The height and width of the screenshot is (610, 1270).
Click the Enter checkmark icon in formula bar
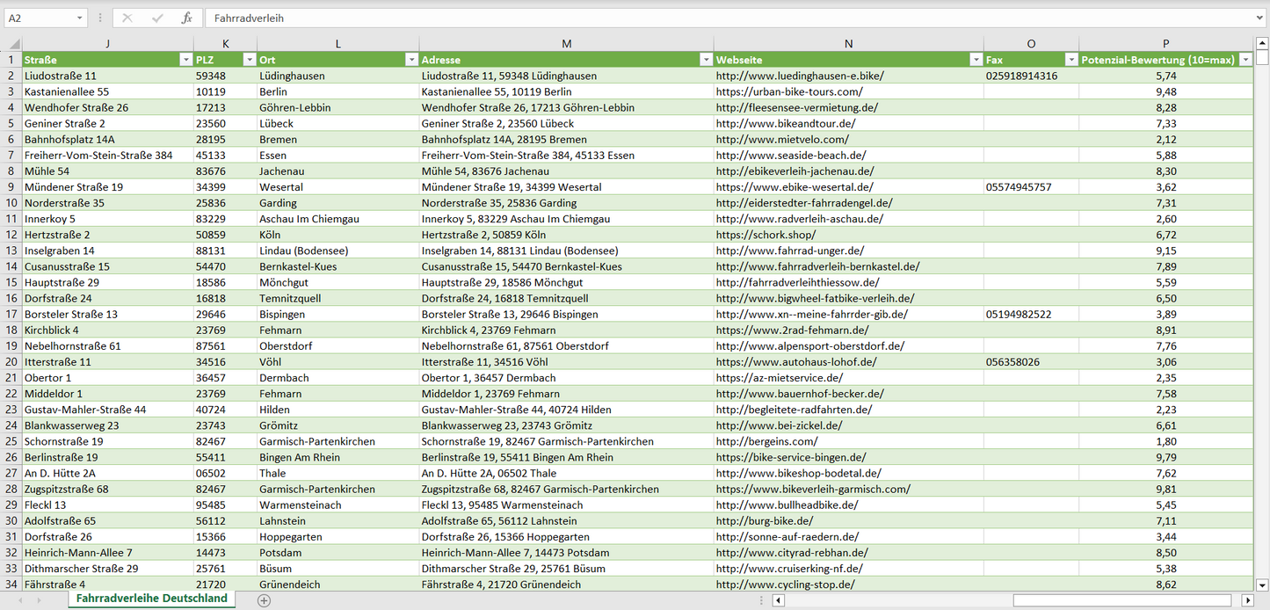click(x=157, y=18)
